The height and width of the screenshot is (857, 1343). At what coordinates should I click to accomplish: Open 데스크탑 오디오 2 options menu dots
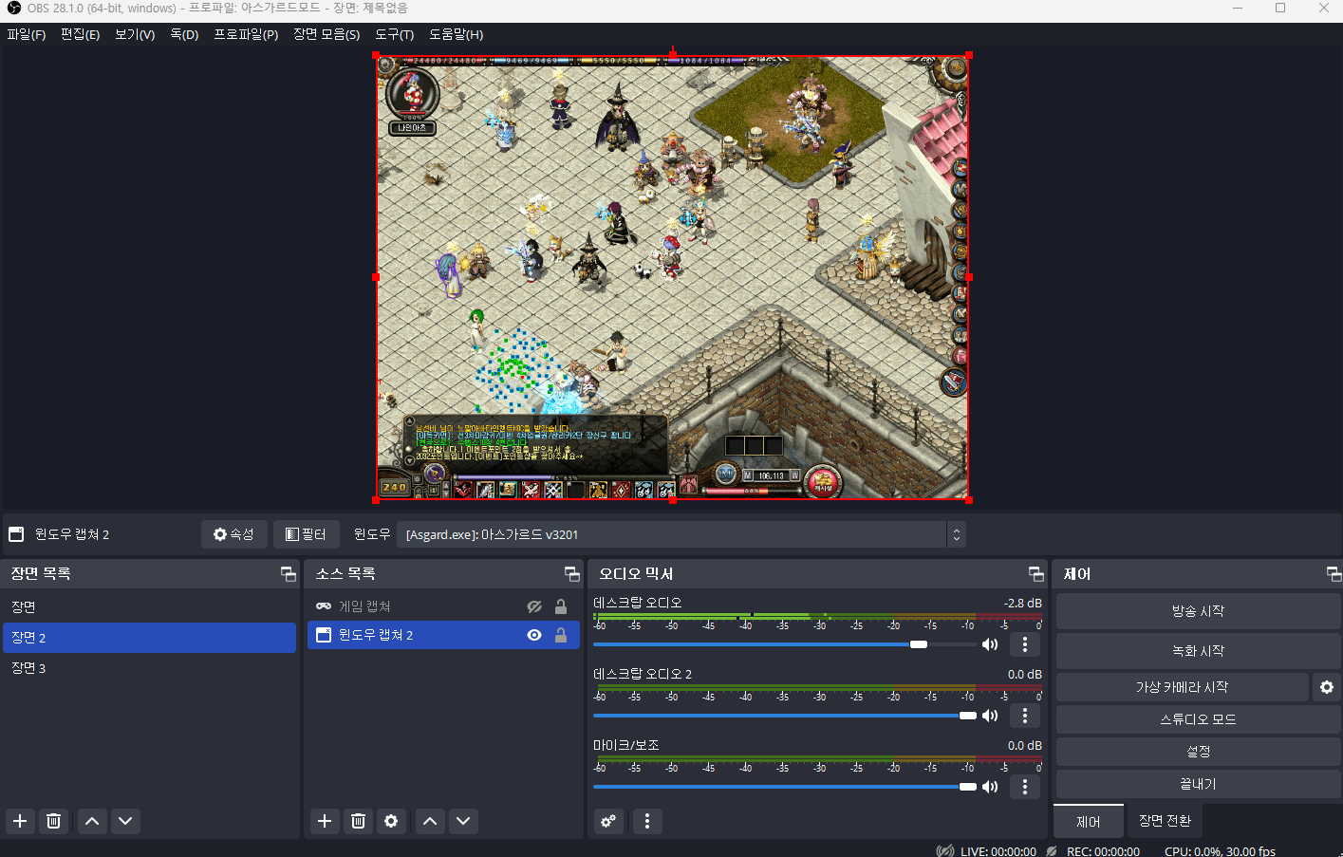[x=1025, y=716]
